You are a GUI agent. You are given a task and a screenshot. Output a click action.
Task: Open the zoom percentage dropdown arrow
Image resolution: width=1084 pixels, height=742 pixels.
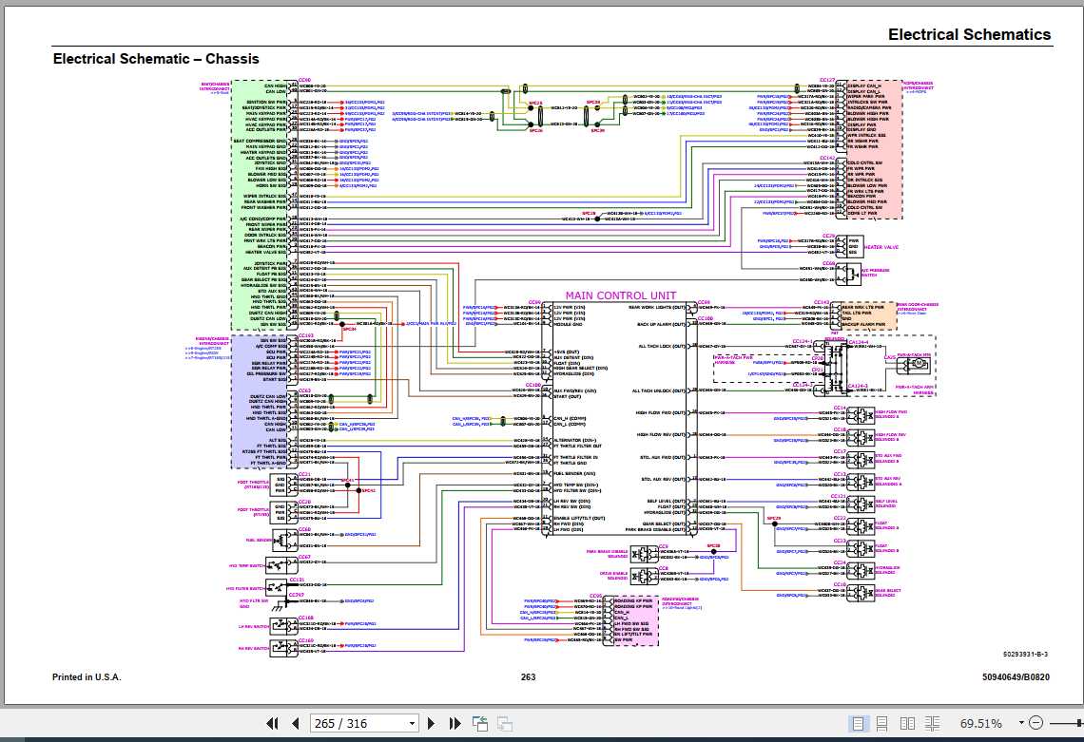tap(1021, 723)
